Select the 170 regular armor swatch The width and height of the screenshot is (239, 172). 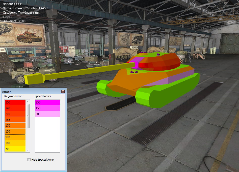tap(15, 125)
